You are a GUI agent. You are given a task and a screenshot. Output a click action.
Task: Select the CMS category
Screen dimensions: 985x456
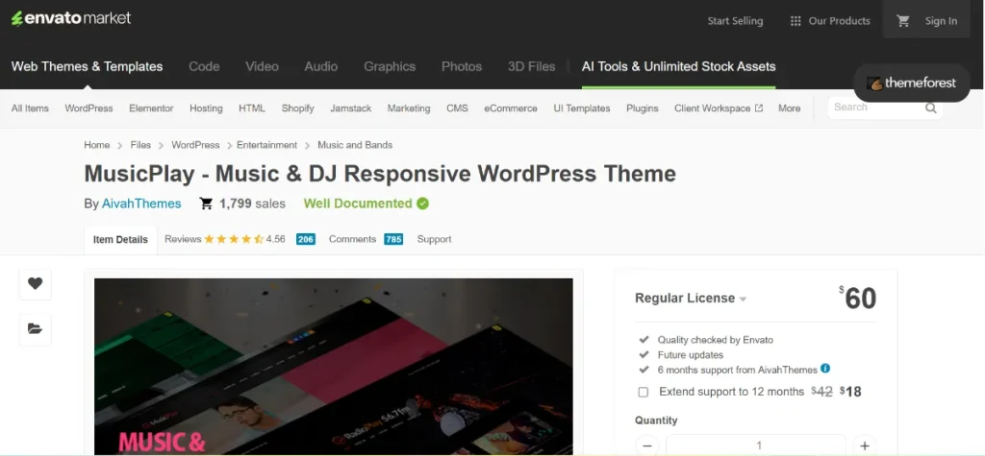coord(457,108)
